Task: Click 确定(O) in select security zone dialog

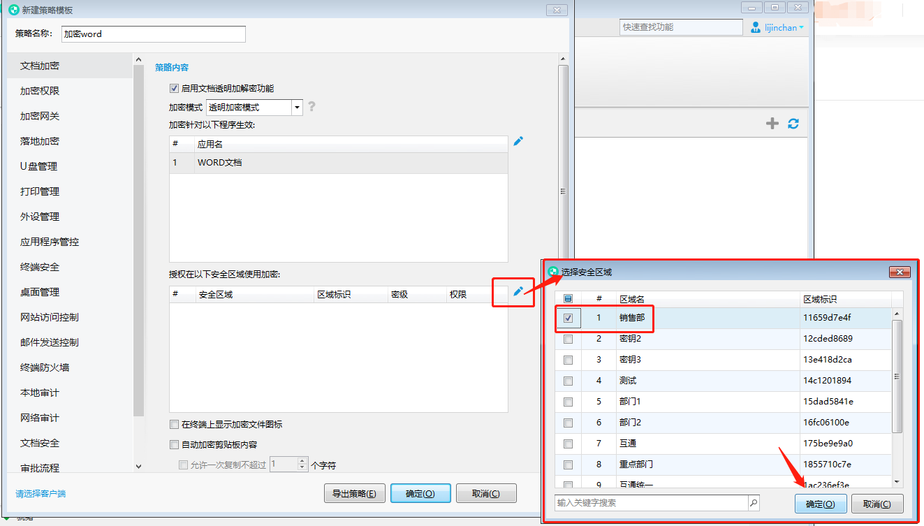Action: 821,504
